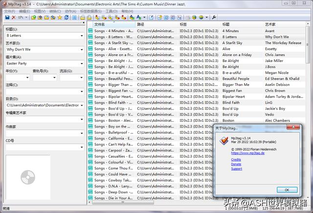Click the Paste tag toolbar icon
Viewport: 313px width, 213px height.
[89, 18]
